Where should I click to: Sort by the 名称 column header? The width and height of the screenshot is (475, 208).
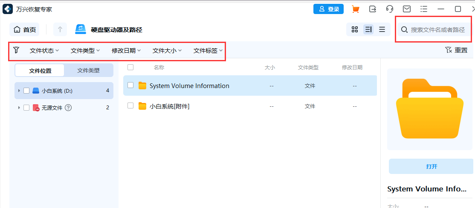tap(159, 67)
